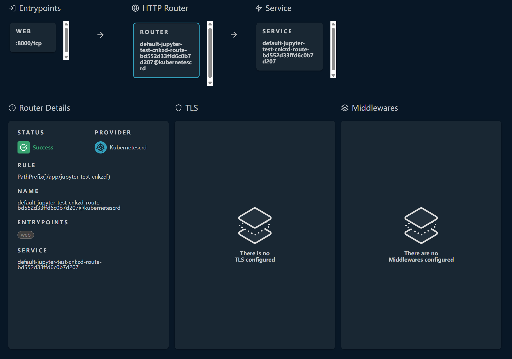Click arrow between Entrypoints and Router
This screenshot has height=359, width=512.
100,35
